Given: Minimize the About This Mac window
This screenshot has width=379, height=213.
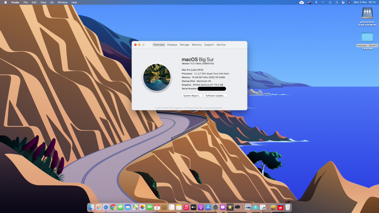Looking at the screenshot, I should pyautogui.click(x=139, y=45).
